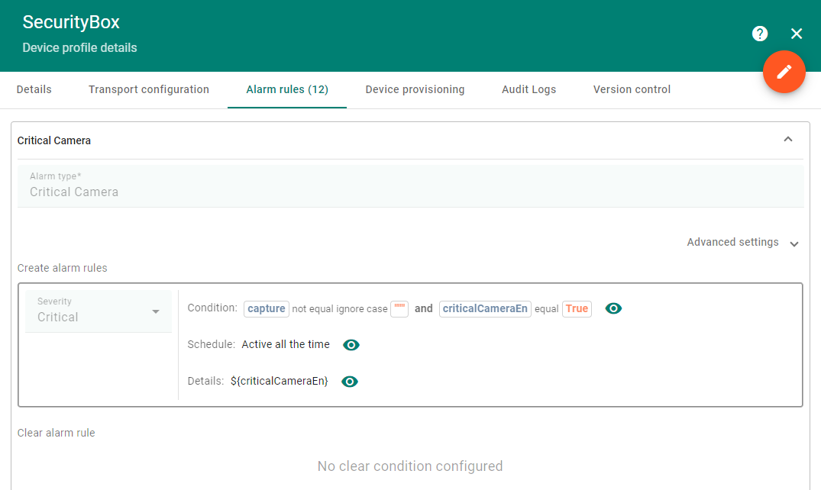
Task: Click the True value chip in the condition
Action: 578,308
